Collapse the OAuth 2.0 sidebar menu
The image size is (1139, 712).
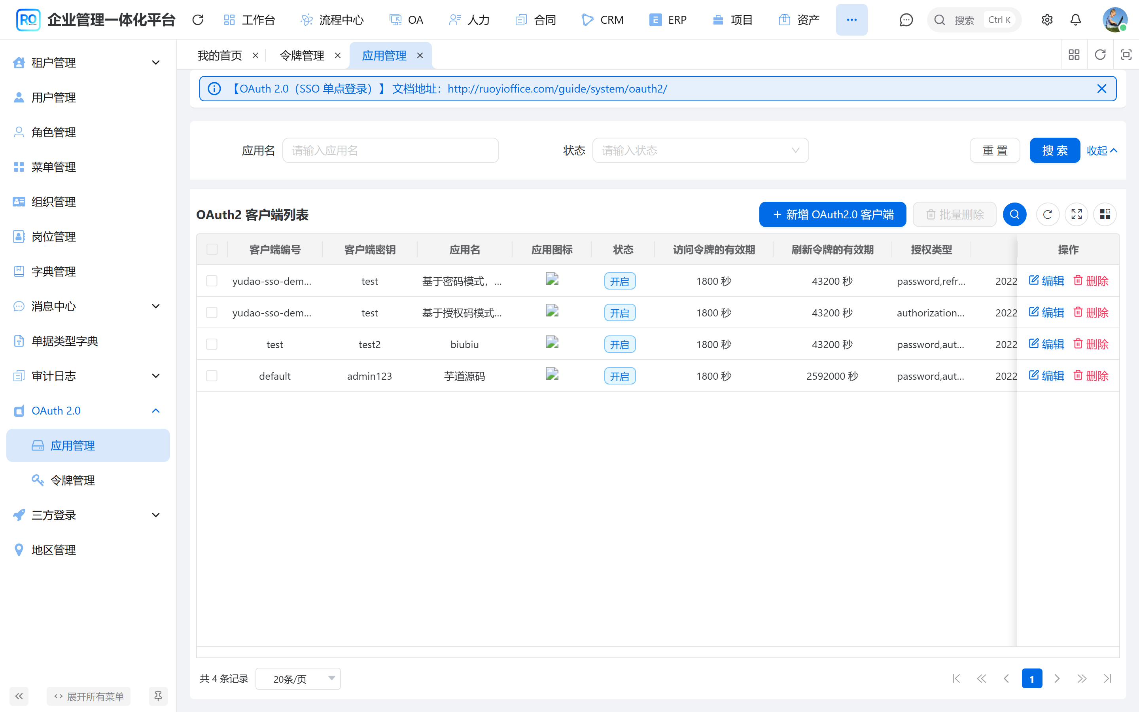tap(88, 411)
